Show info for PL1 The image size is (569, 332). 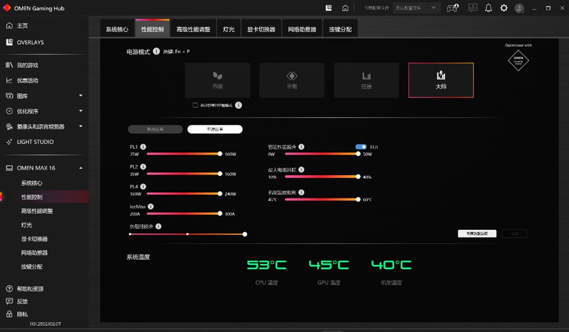pyautogui.click(x=143, y=147)
